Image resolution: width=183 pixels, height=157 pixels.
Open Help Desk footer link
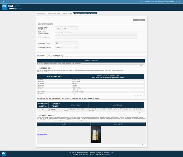(x=106, y=153)
